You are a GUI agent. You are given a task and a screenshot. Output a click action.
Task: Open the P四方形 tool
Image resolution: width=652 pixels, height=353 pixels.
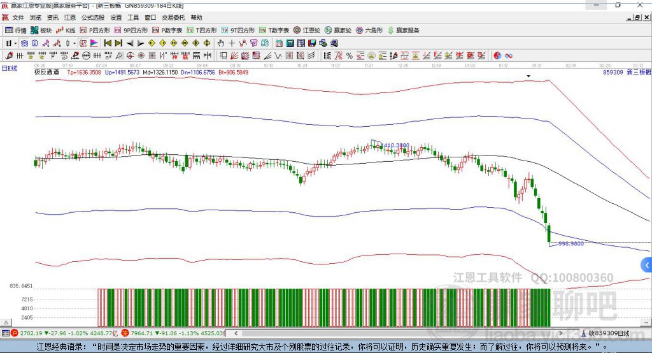pyautogui.click(x=96, y=30)
